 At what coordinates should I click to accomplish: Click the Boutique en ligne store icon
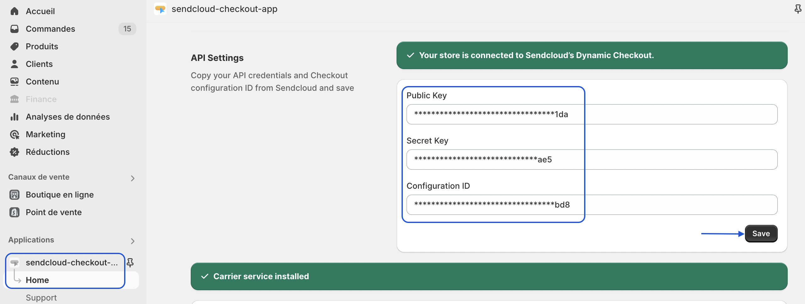tap(14, 195)
